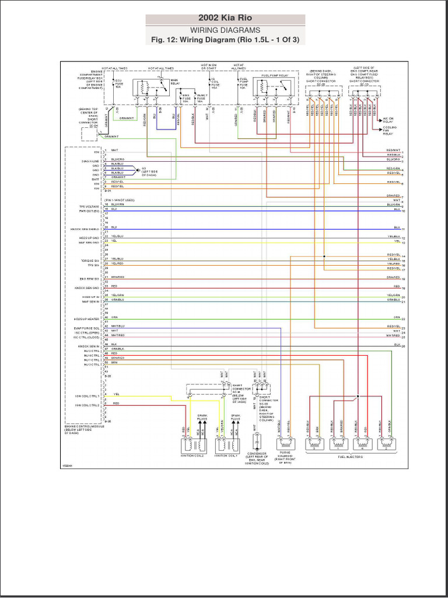The image size is (448, 598).
Task: Click the "ISC CTRL (CLOSE)" pin label
Action: click(86, 337)
